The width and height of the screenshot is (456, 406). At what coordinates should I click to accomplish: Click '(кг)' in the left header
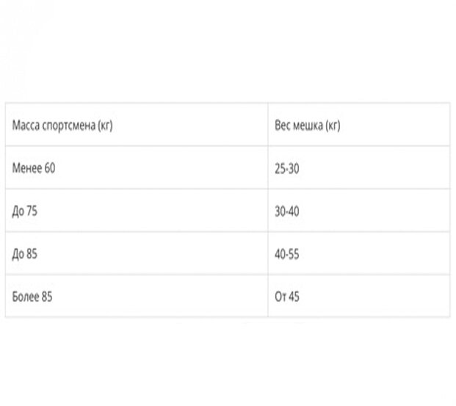point(105,126)
